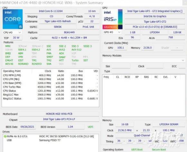This screenshot has width=187, height=152.
Task: Click the AVX-512 feature flag
Action: [x=77, y=50]
